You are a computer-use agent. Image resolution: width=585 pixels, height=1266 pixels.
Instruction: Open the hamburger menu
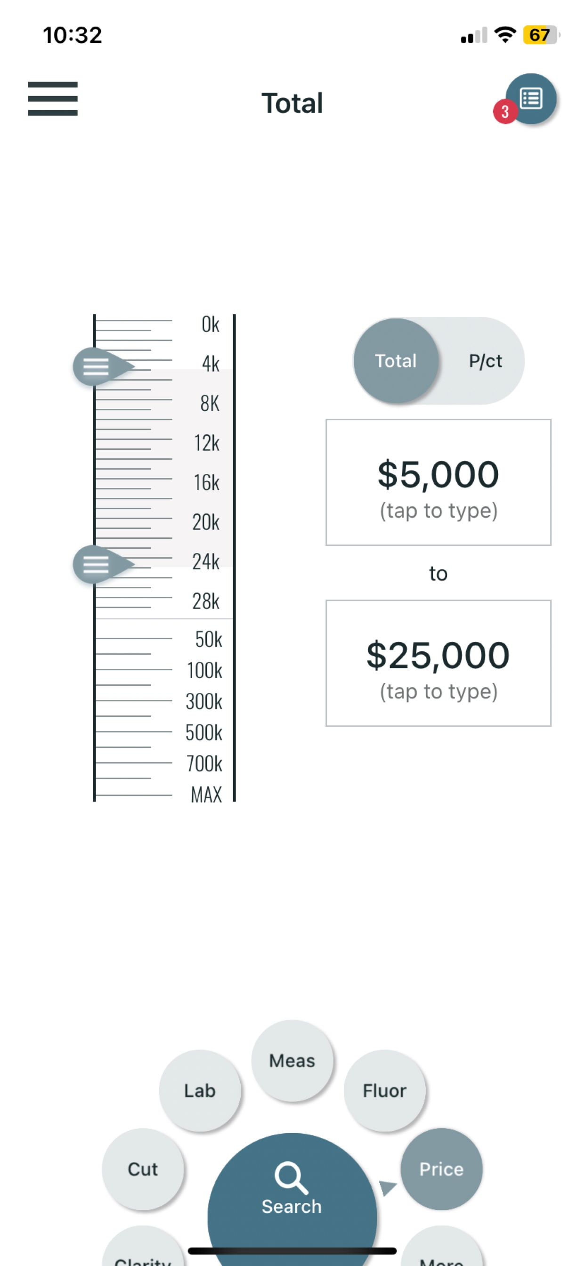(x=53, y=99)
